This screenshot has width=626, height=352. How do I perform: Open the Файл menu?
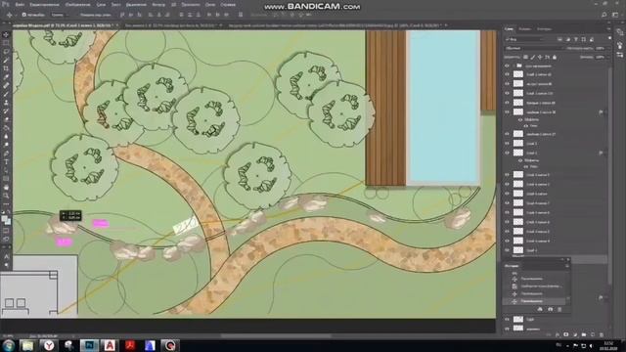click(x=20, y=5)
